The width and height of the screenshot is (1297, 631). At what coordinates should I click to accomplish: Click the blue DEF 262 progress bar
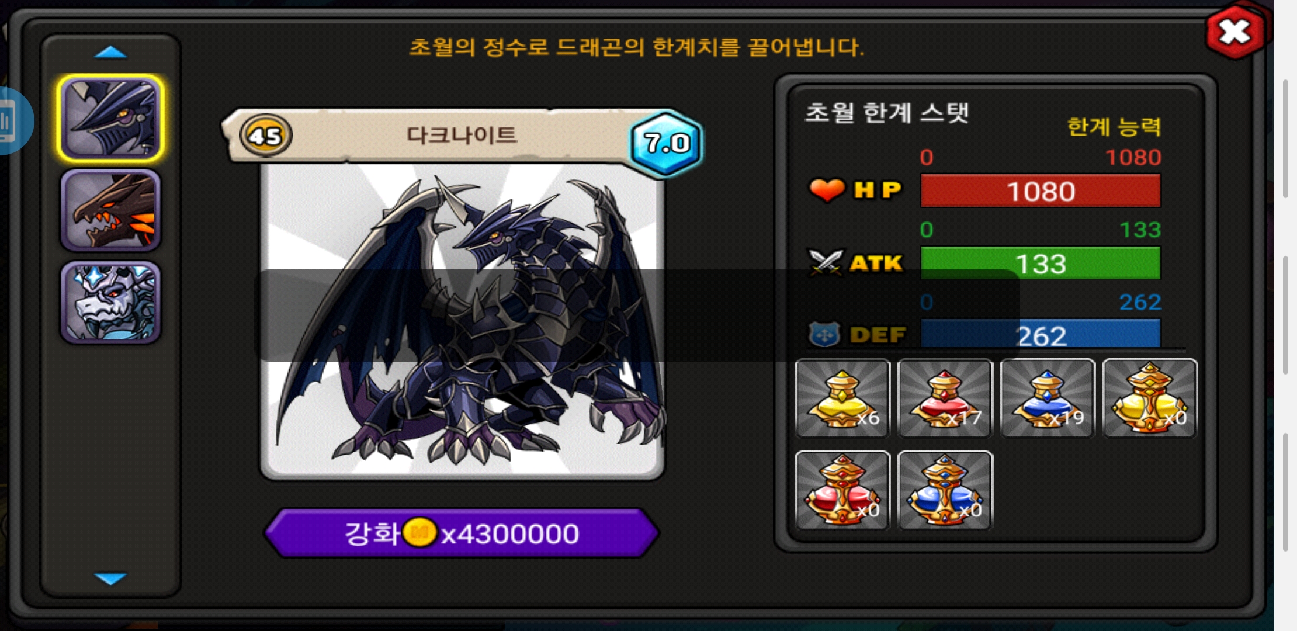pyautogui.click(x=1041, y=334)
